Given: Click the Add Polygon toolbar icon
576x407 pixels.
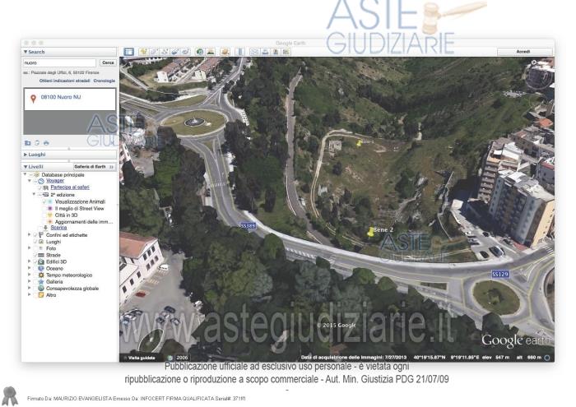Looking at the screenshot, I should click(154, 52).
